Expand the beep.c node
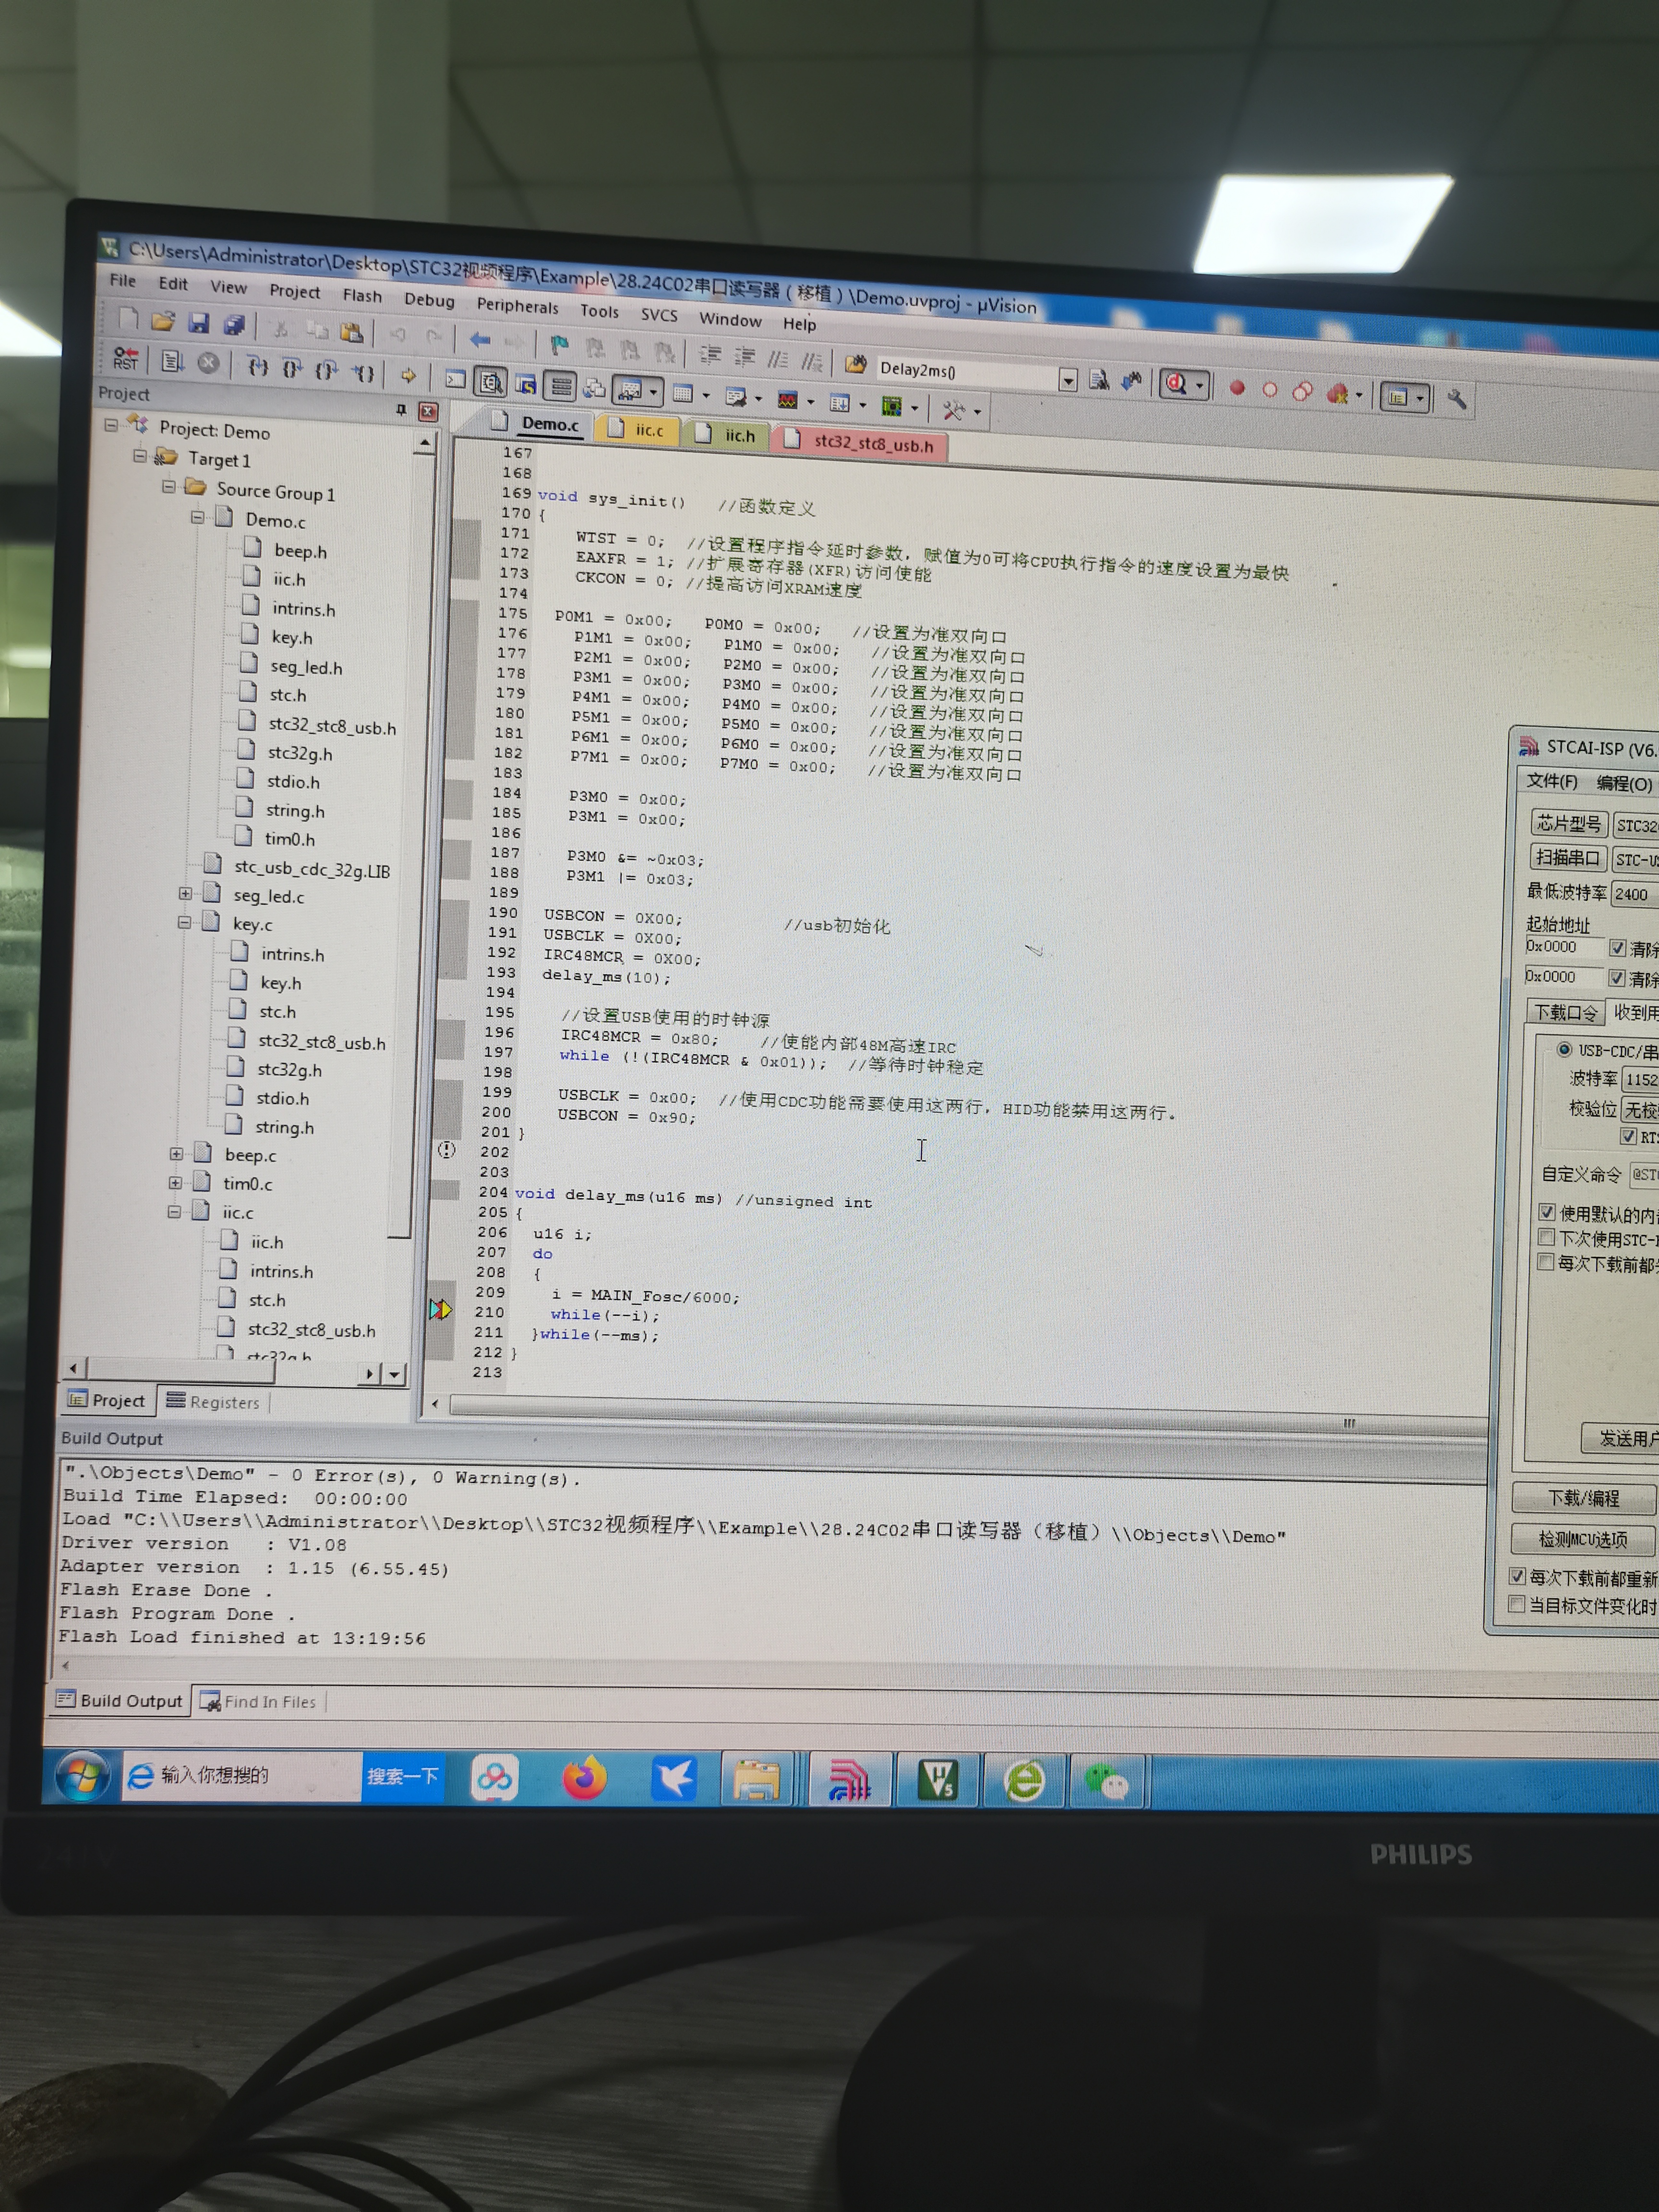This screenshot has height=2212, width=1659. click(x=176, y=1153)
